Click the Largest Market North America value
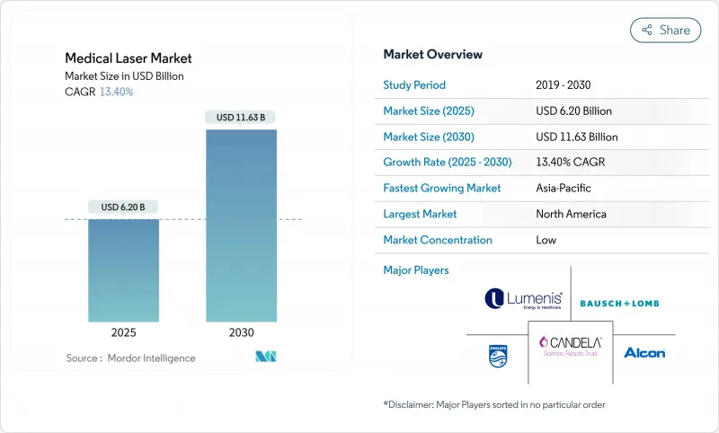The height and width of the screenshot is (433, 719). (x=570, y=215)
